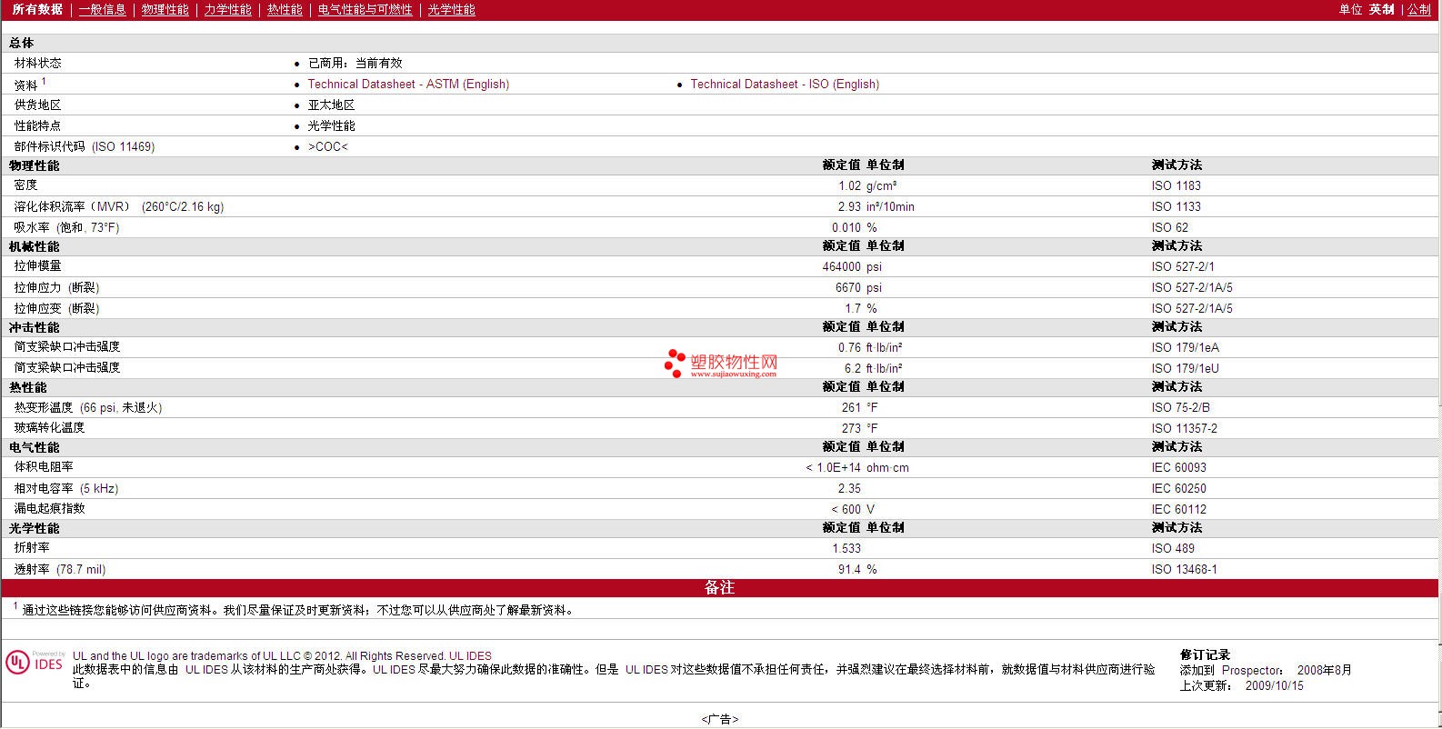Click the 修订记录 heading
Screen dimensions: 1442x729
(1205, 654)
